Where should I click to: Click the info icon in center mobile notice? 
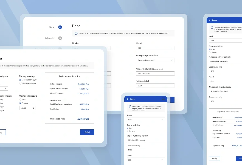[x=130, y=106]
